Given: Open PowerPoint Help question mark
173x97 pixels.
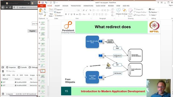Looking at the screenshot, I should (158, 2).
